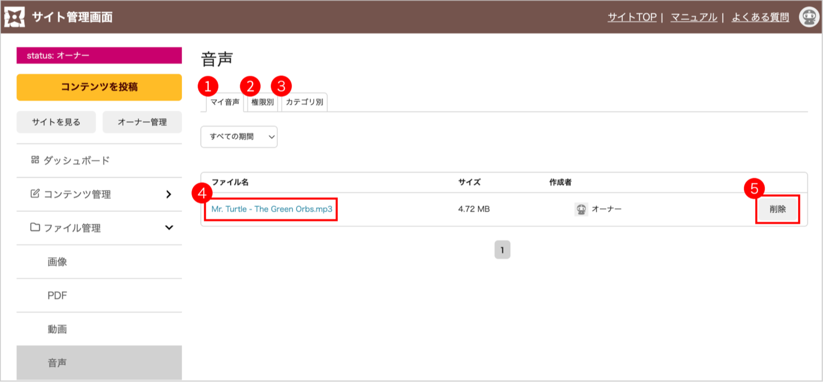Delete the mp3 file with 削除 button
823x382 pixels.
(777, 209)
